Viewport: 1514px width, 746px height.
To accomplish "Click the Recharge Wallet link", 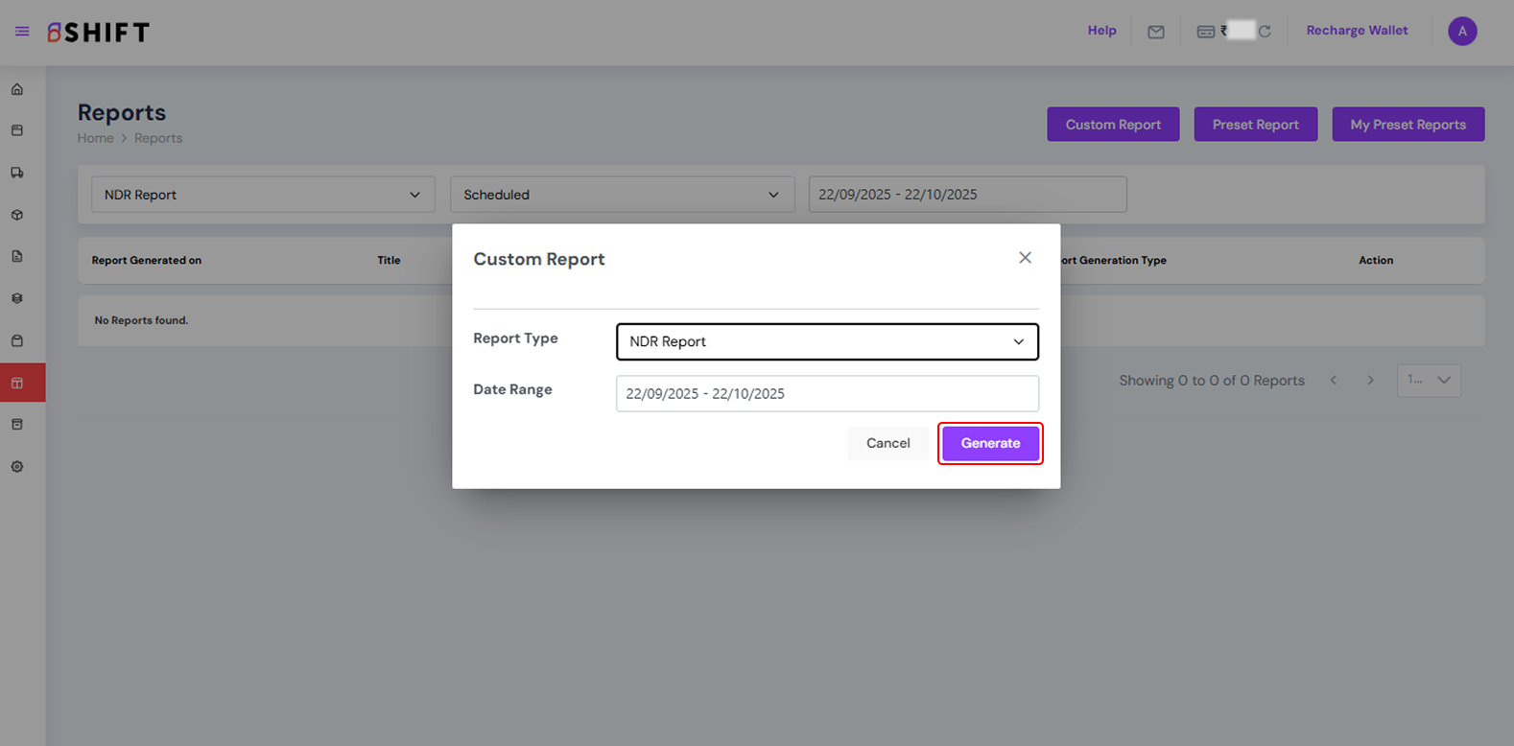I will point(1357,31).
